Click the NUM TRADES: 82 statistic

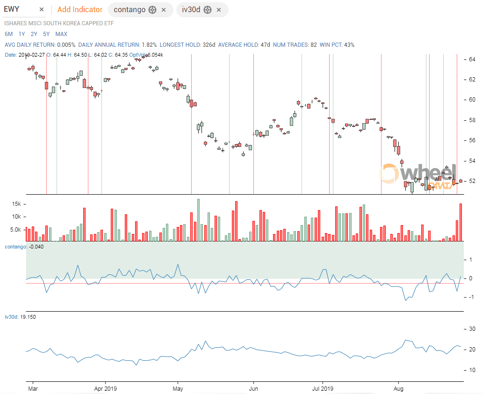coord(295,45)
